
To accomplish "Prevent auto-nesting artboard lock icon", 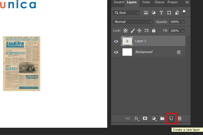I will [x=146, y=31].
